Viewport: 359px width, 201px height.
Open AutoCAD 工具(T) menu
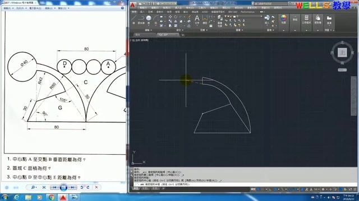click(x=202, y=8)
